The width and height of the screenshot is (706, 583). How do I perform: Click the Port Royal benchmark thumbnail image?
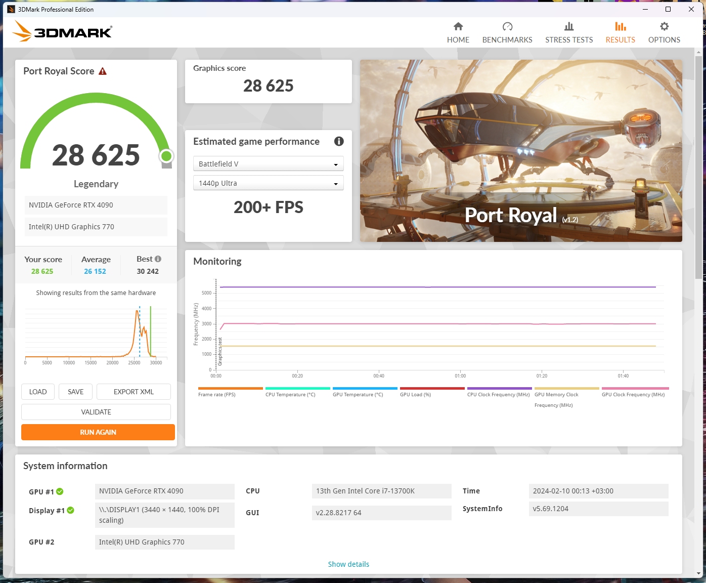point(521,151)
